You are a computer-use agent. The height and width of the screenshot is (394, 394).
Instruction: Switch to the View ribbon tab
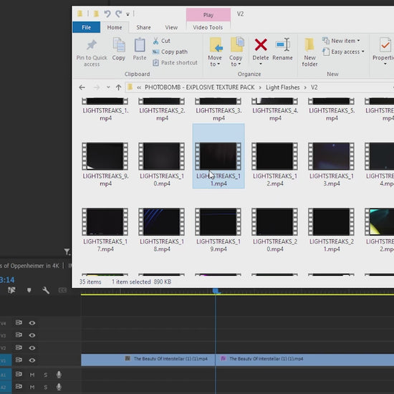[171, 27]
